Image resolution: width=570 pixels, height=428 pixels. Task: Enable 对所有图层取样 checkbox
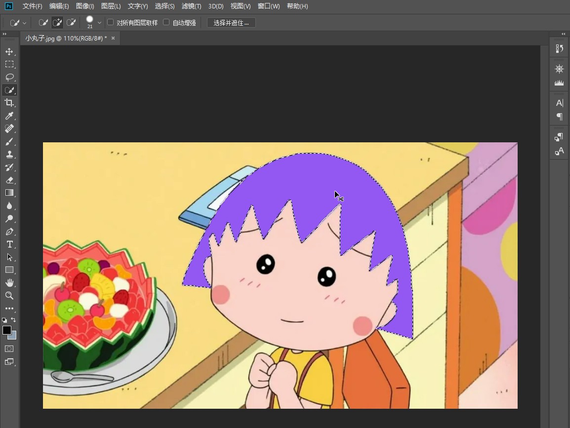tap(111, 23)
